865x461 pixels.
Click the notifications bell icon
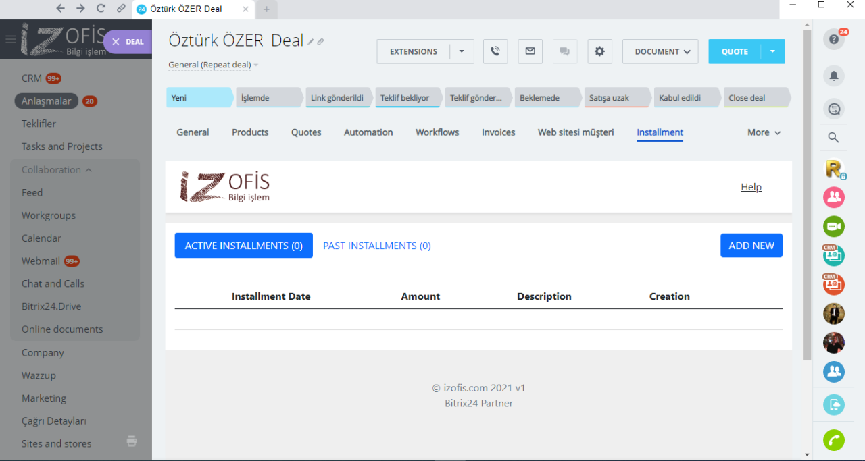click(834, 76)
